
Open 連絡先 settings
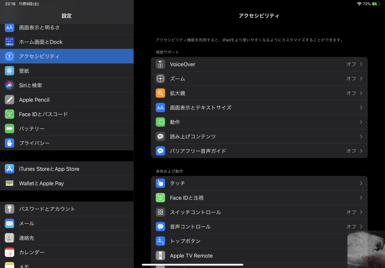(67, 238)
